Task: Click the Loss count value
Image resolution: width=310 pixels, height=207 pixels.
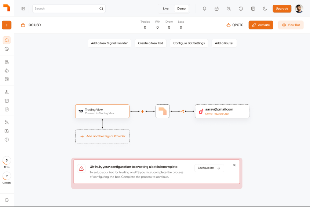Action: point(181,28)
